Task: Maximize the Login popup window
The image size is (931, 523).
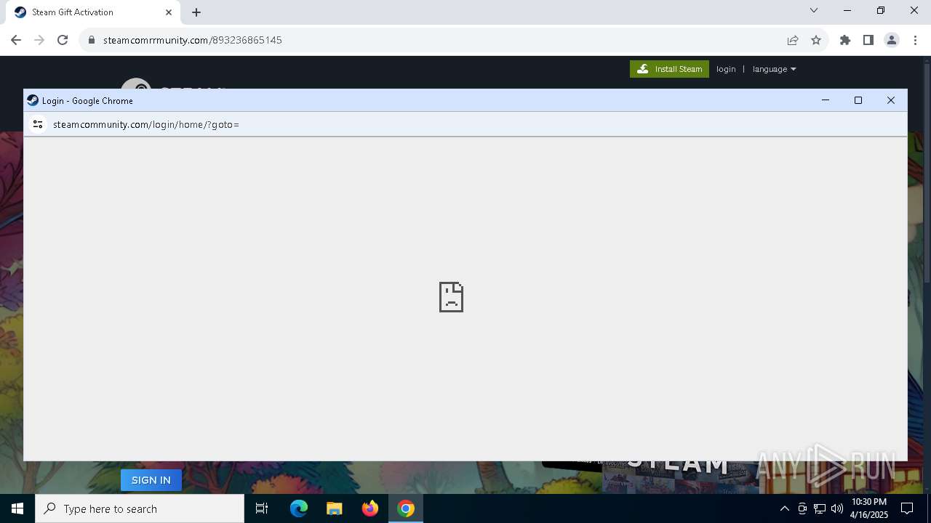Action: pyautogui.click(x=858, y=100)
